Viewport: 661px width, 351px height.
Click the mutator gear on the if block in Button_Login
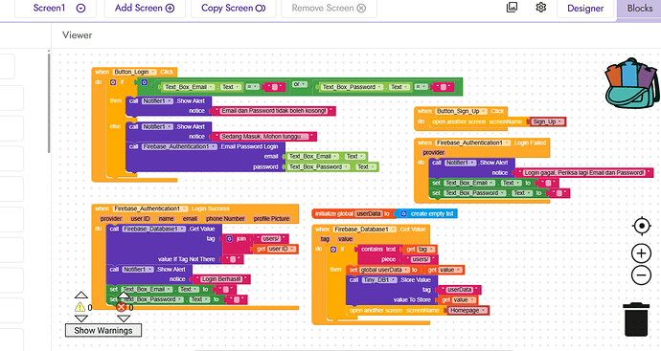tap(112, 82)
